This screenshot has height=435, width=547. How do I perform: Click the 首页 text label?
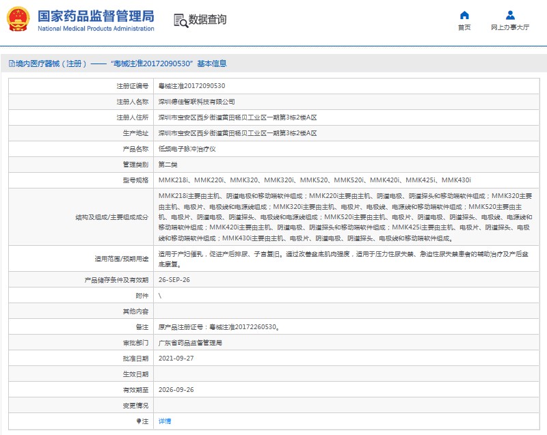coord(464,27)
